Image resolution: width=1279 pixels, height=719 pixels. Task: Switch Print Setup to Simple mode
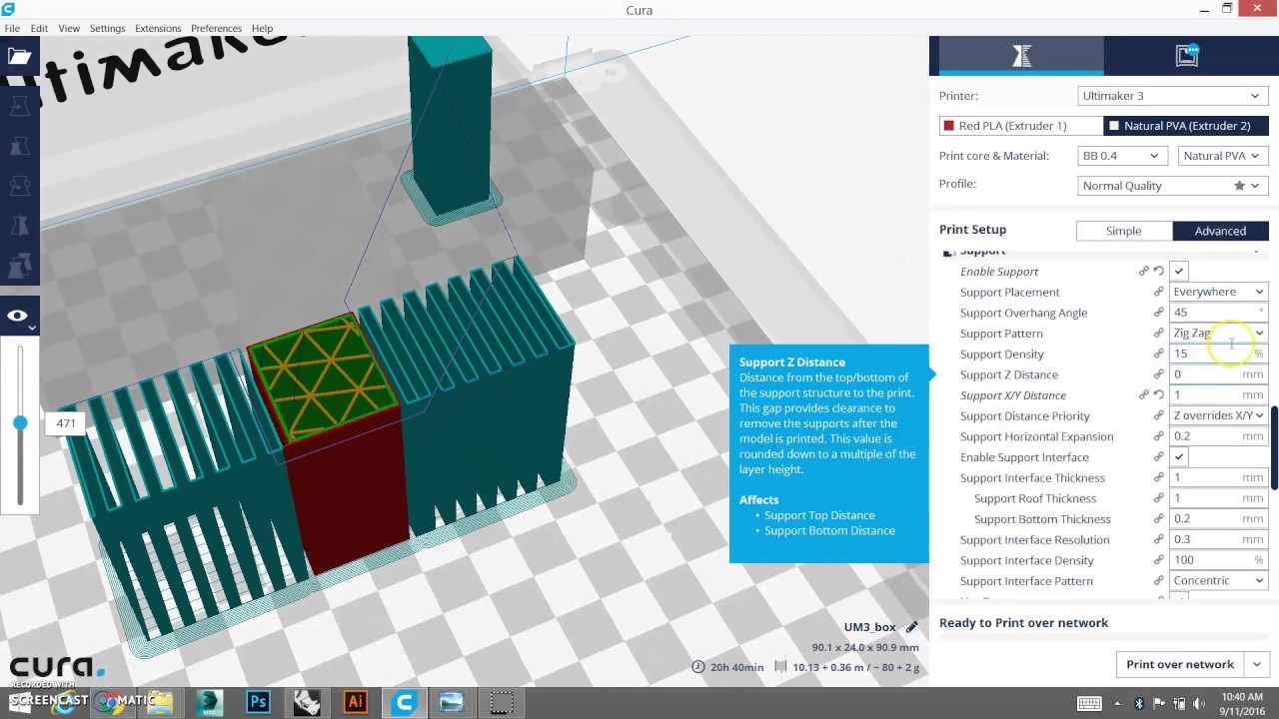point(1123,231)
